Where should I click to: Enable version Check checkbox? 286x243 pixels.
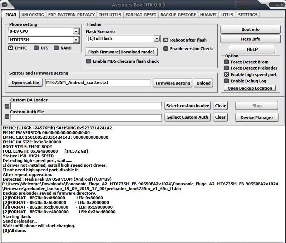(x=166, y=49)
